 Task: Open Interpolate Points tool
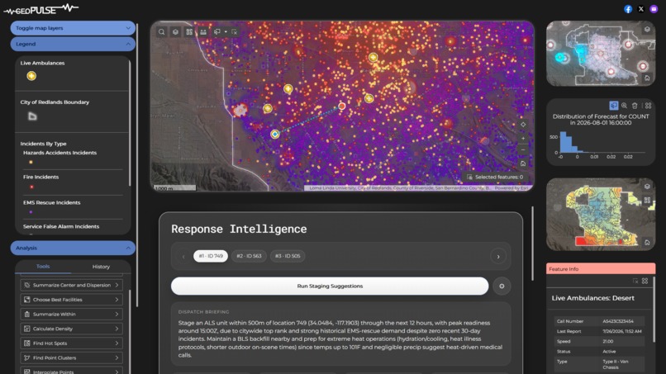pyautogui.click(x=71, y=371)
